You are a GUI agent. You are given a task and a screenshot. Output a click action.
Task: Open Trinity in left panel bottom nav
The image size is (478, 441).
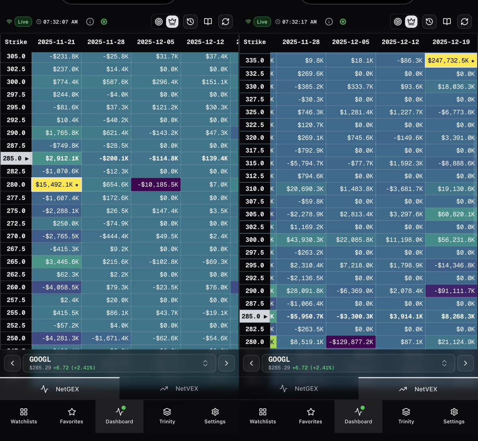click(167, 416)
